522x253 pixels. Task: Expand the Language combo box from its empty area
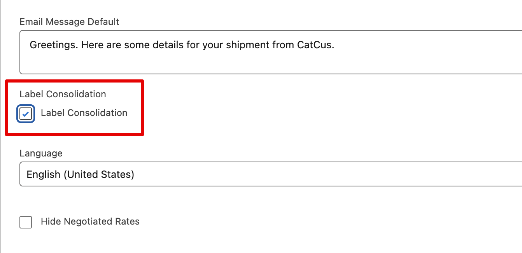(311, 174)
